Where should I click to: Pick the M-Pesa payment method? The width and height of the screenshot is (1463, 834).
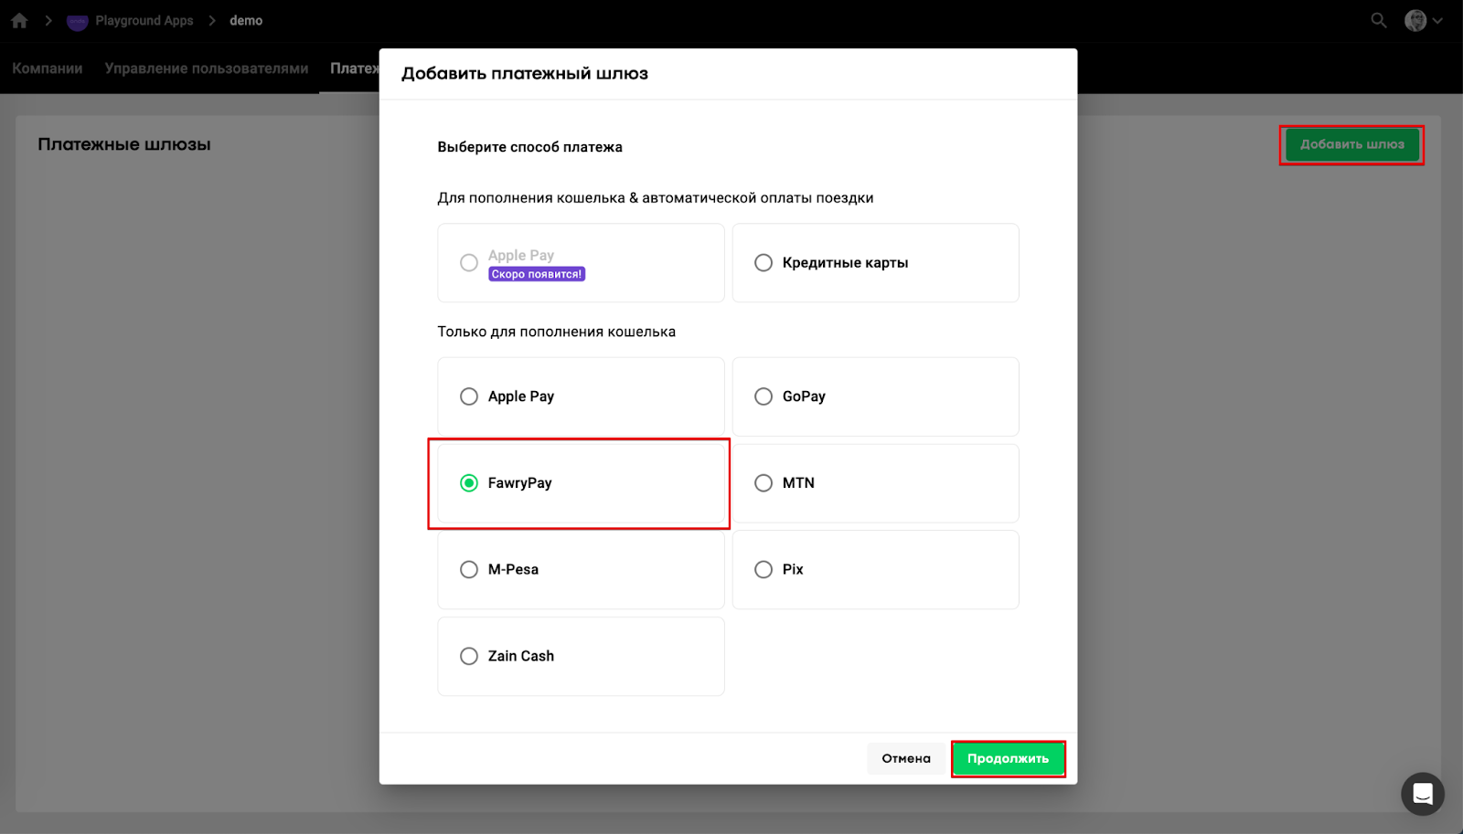(469, 570)
